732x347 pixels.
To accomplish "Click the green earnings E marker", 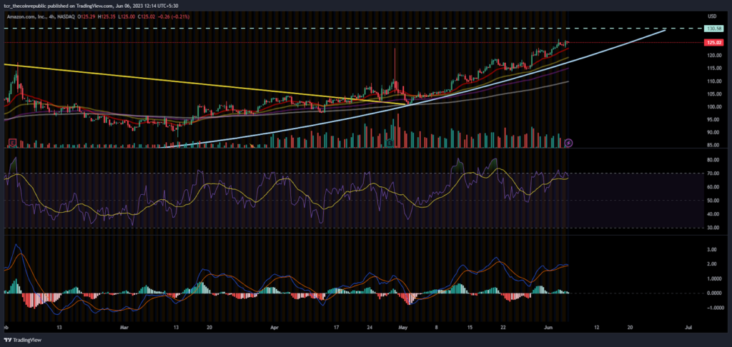I will [x=390, y=142].
